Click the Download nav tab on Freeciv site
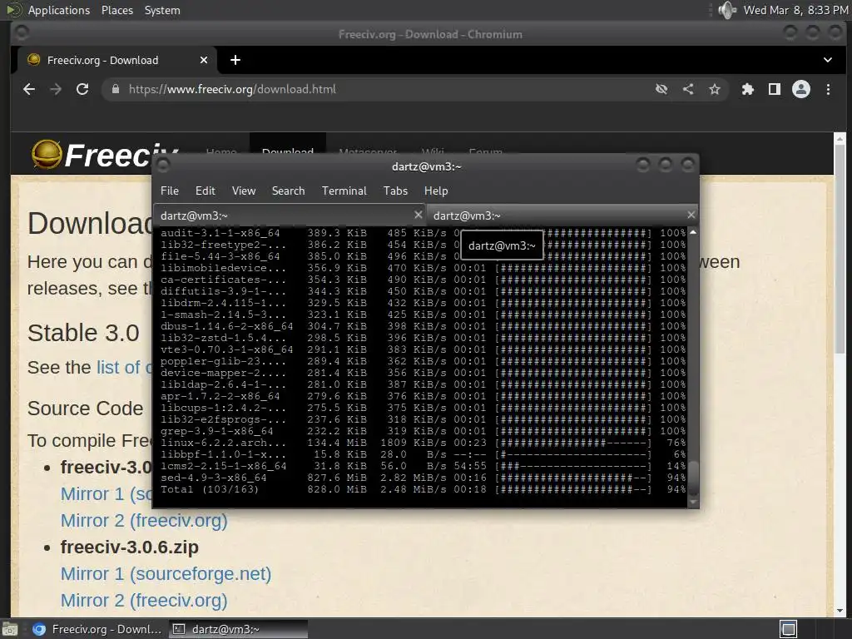 (287, 145)
